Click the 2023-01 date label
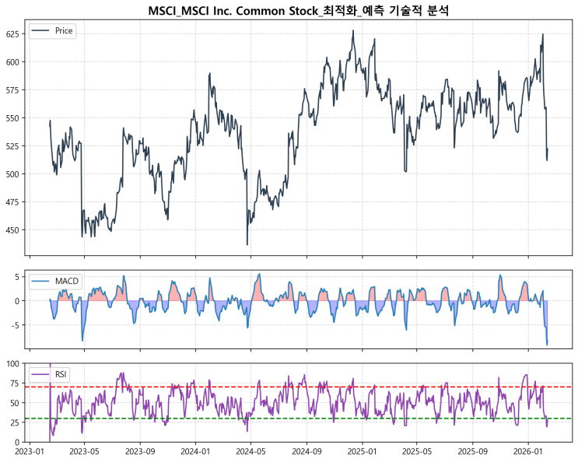 point(30,452)
